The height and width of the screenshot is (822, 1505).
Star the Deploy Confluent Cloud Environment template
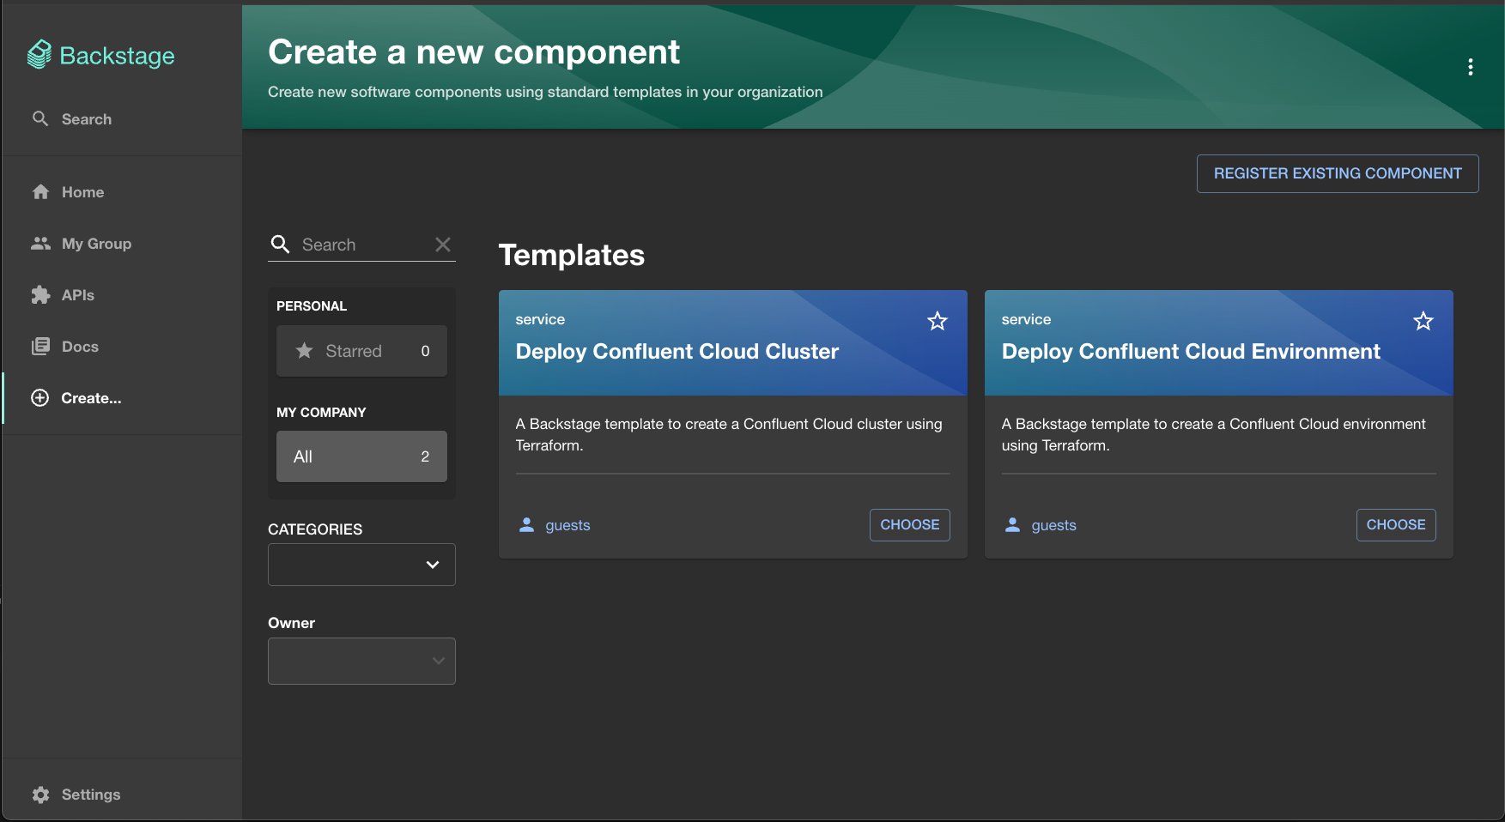pyautogui.click(x=1423, y=321)
